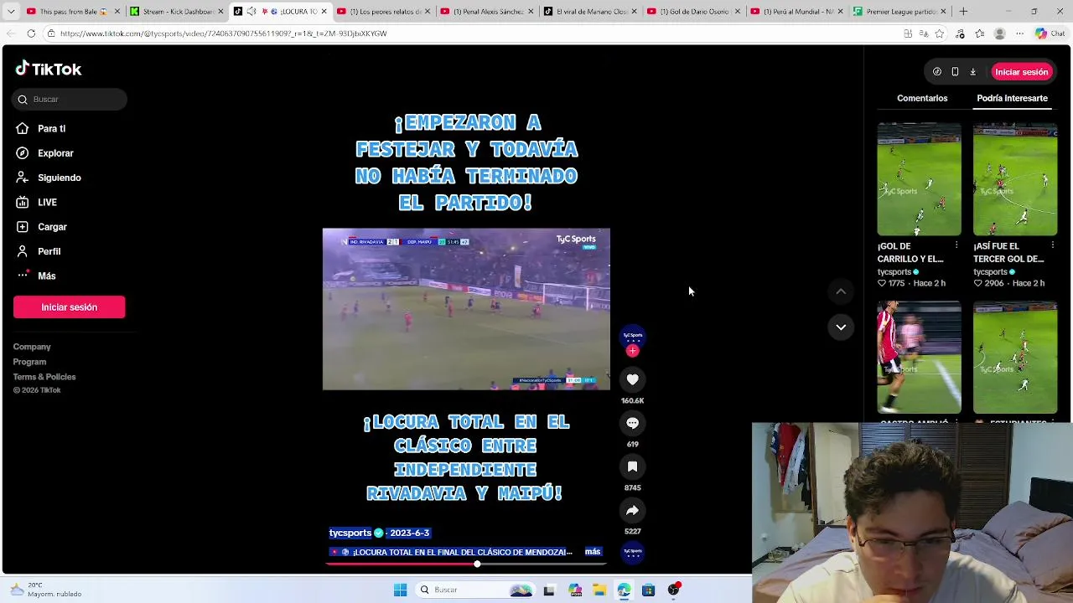The image size is (1073, 603).
Task: Go to next video with down chevron
Action: (841, 327)
